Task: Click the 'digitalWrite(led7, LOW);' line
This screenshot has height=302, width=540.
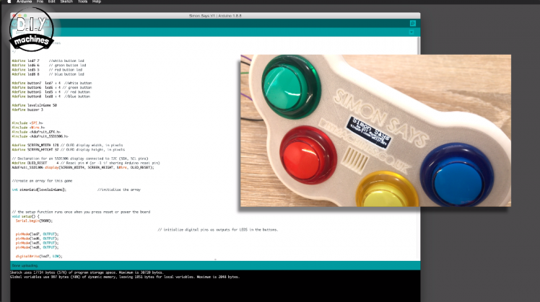Action: pos(39,257)
